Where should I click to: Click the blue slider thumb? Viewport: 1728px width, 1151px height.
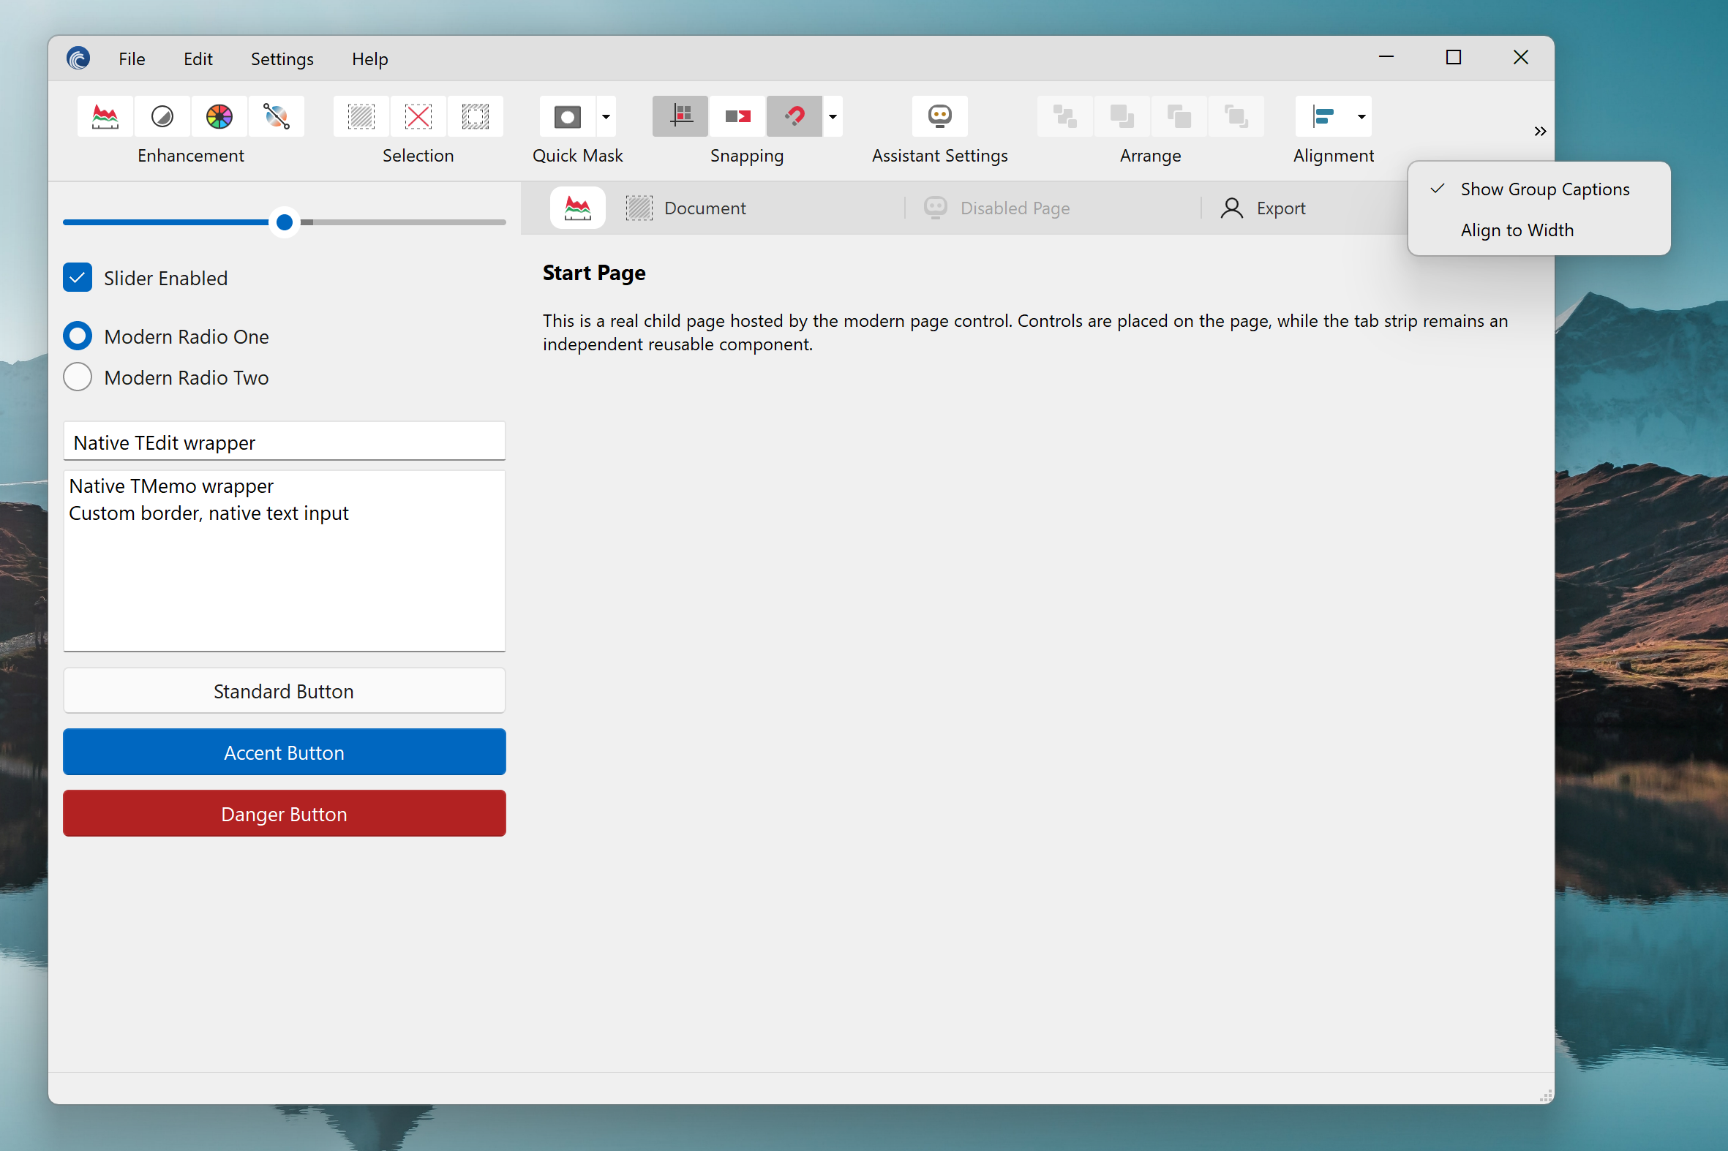coord(284,222)
